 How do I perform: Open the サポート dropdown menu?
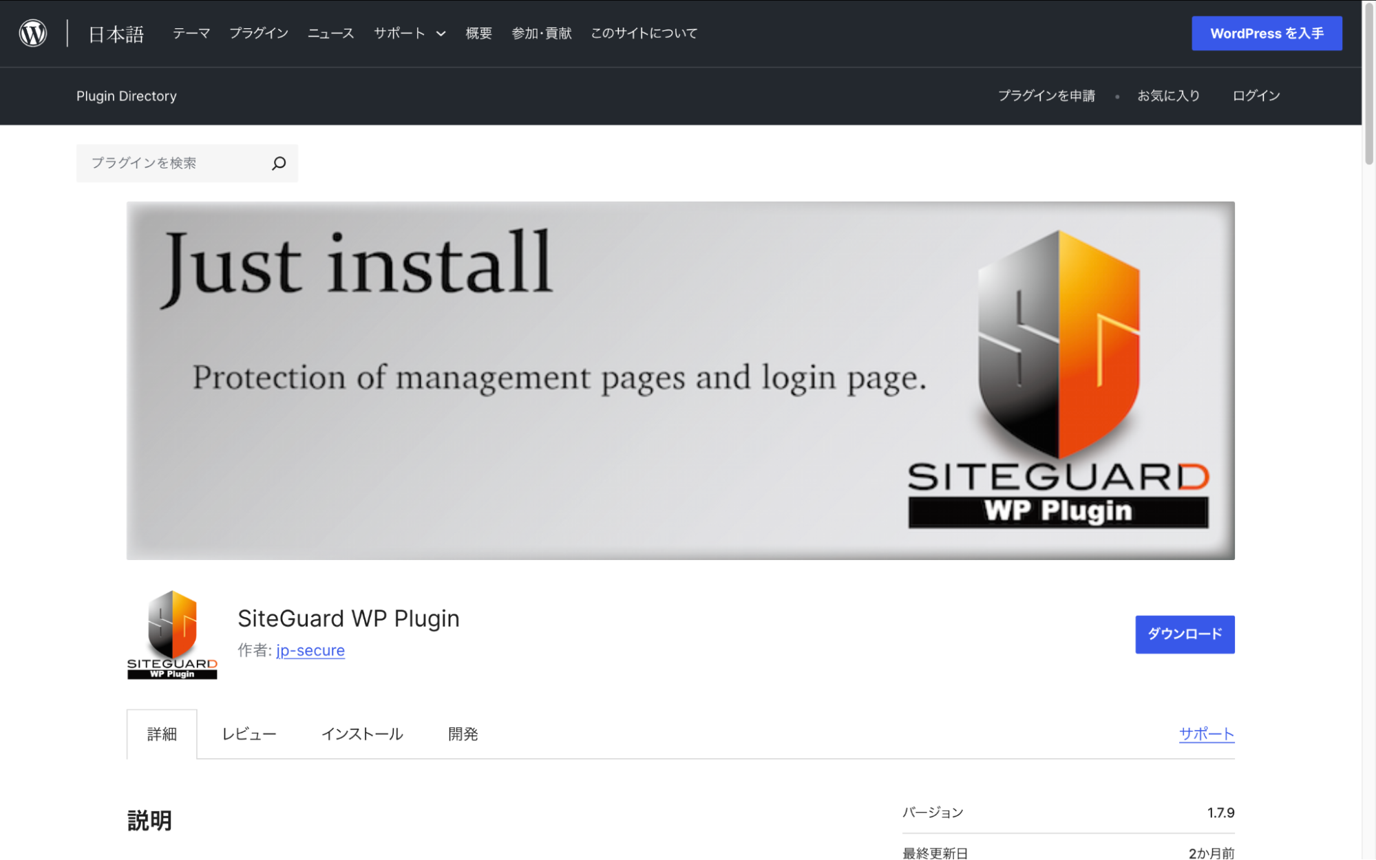tap(409, 32)
